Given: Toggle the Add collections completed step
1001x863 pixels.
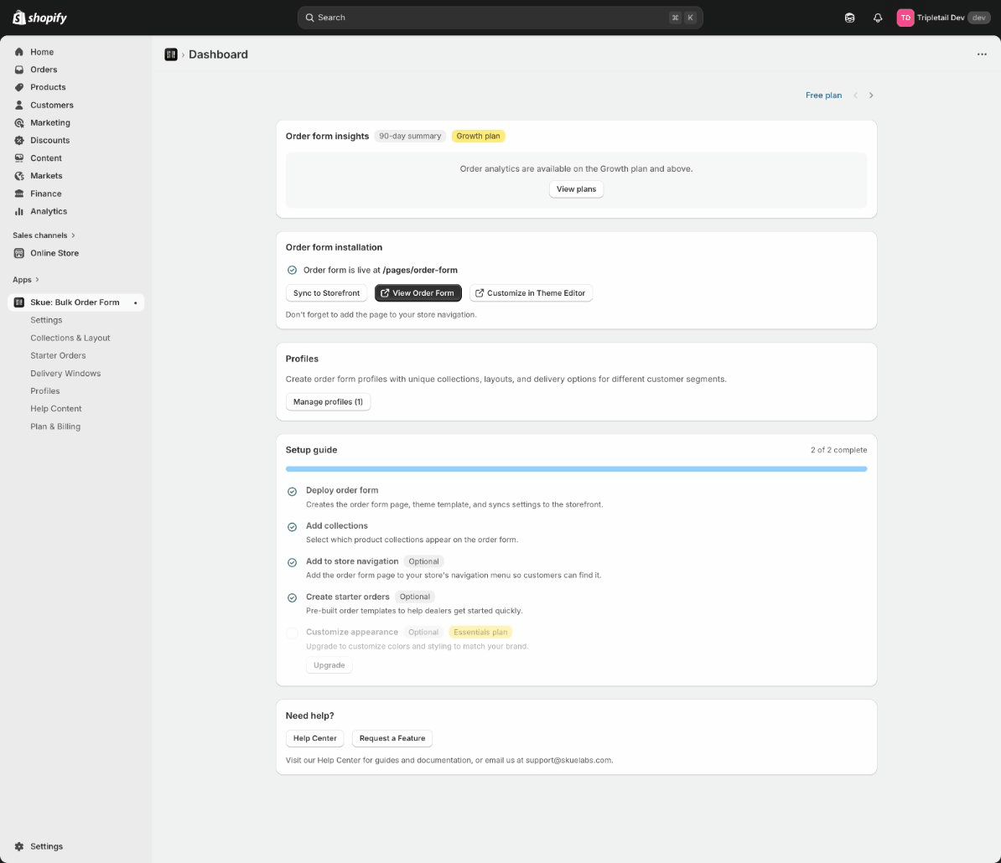Looking at the screenshot, I should (x=292, y=526).
